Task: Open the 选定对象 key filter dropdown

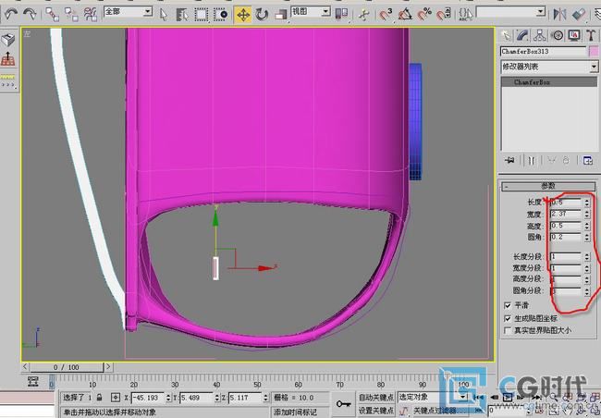Action: [433, 397]
